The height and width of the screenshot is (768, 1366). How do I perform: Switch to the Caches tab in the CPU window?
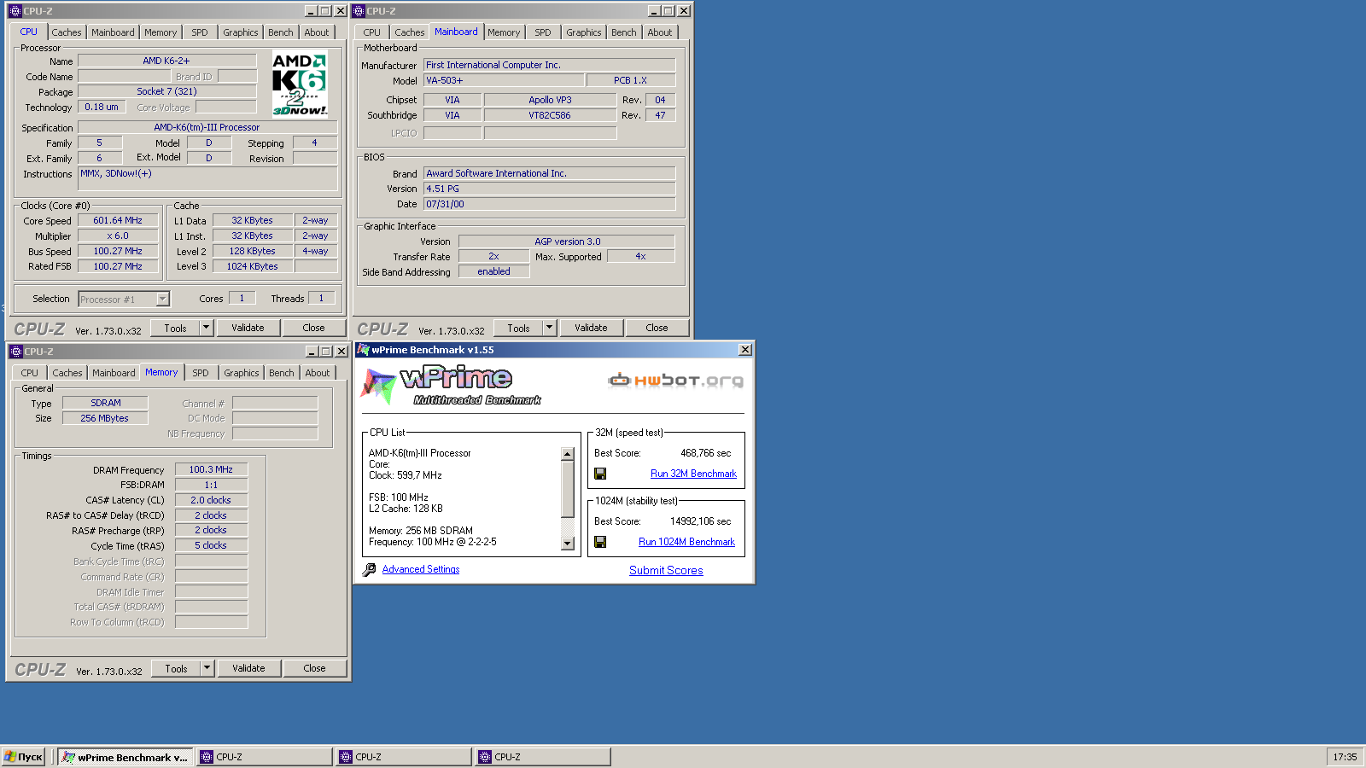click(x=67, y=32)
